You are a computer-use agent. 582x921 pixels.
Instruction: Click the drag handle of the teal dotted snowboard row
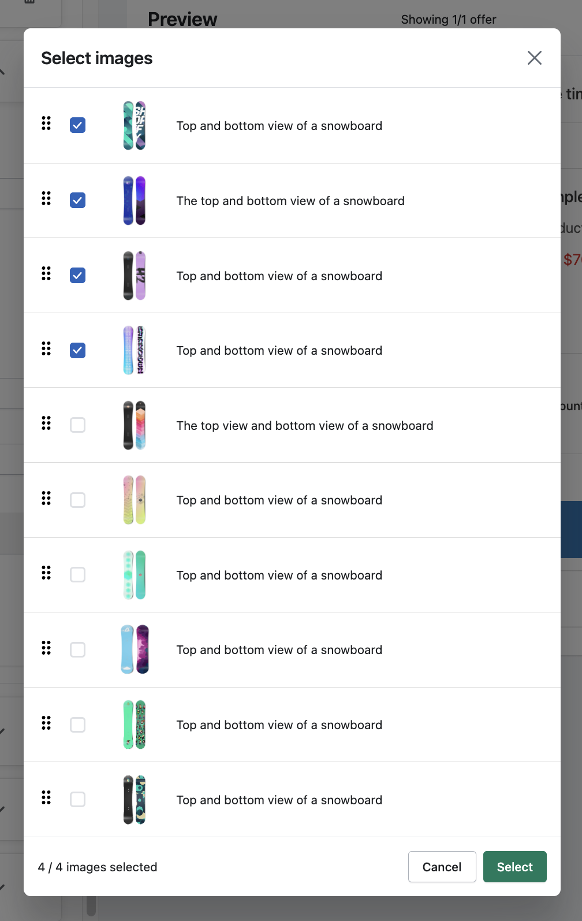[x=46, y=573]
